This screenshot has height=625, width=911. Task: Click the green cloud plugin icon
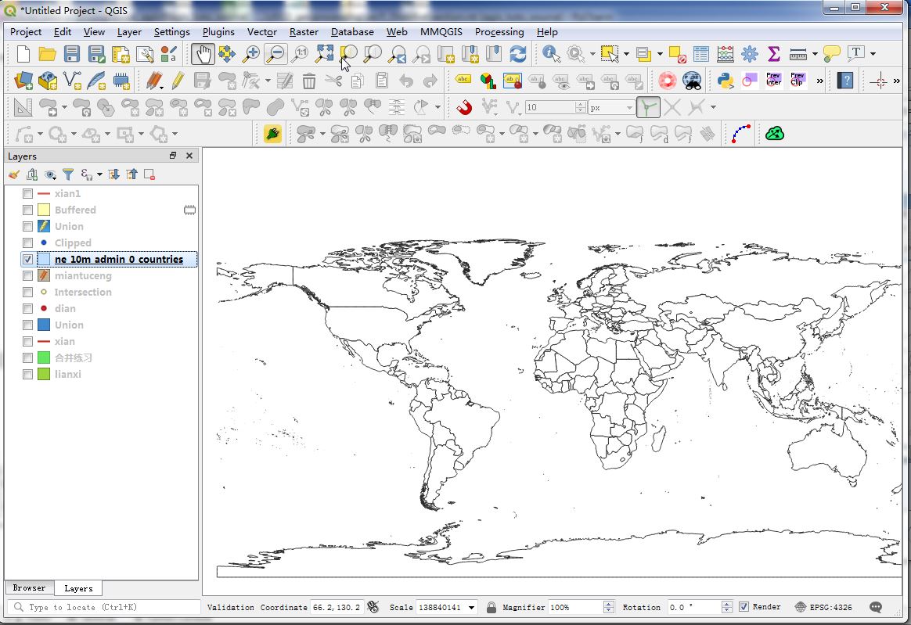click(775, 134)
